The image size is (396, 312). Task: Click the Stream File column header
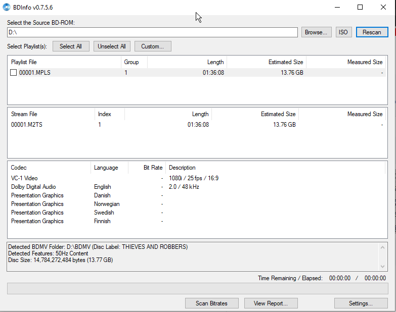pyautogui.click(x=51, y=114)
